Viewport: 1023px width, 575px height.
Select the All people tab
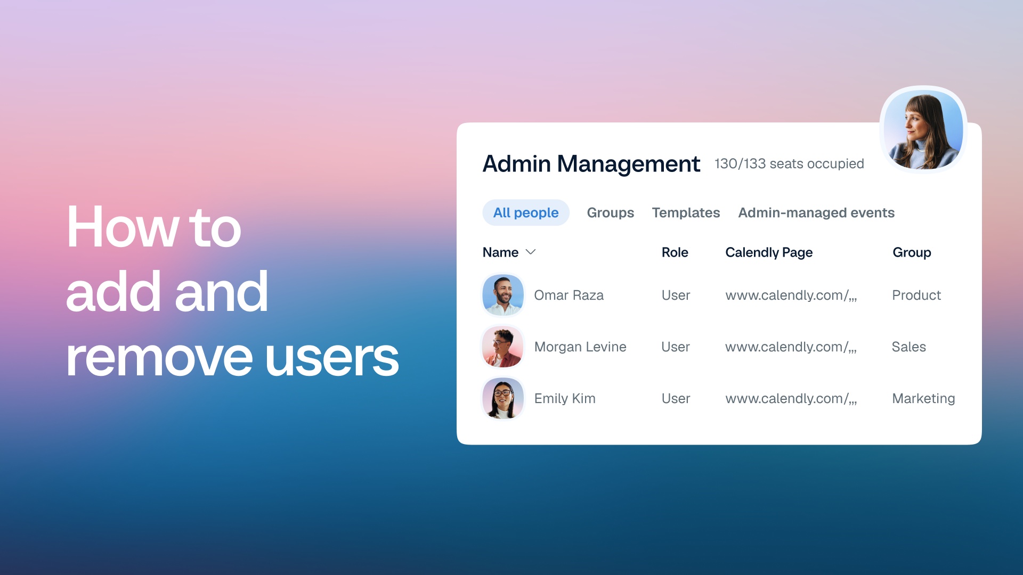[526, 212]
